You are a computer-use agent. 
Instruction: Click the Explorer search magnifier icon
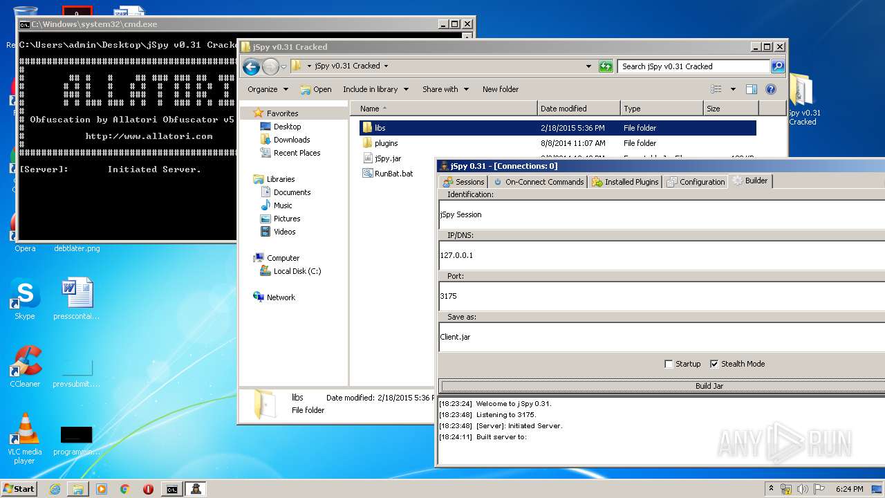click(778, 66)
